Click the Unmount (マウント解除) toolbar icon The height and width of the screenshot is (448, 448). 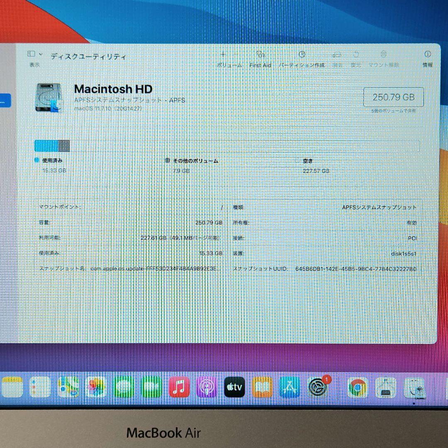(383, 54)
